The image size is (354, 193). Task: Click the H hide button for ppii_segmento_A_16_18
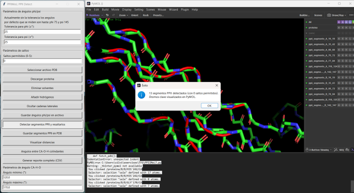click(346, 39)
